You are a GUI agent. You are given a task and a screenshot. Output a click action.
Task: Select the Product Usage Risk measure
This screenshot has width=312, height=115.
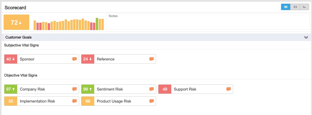pos(114,101)
